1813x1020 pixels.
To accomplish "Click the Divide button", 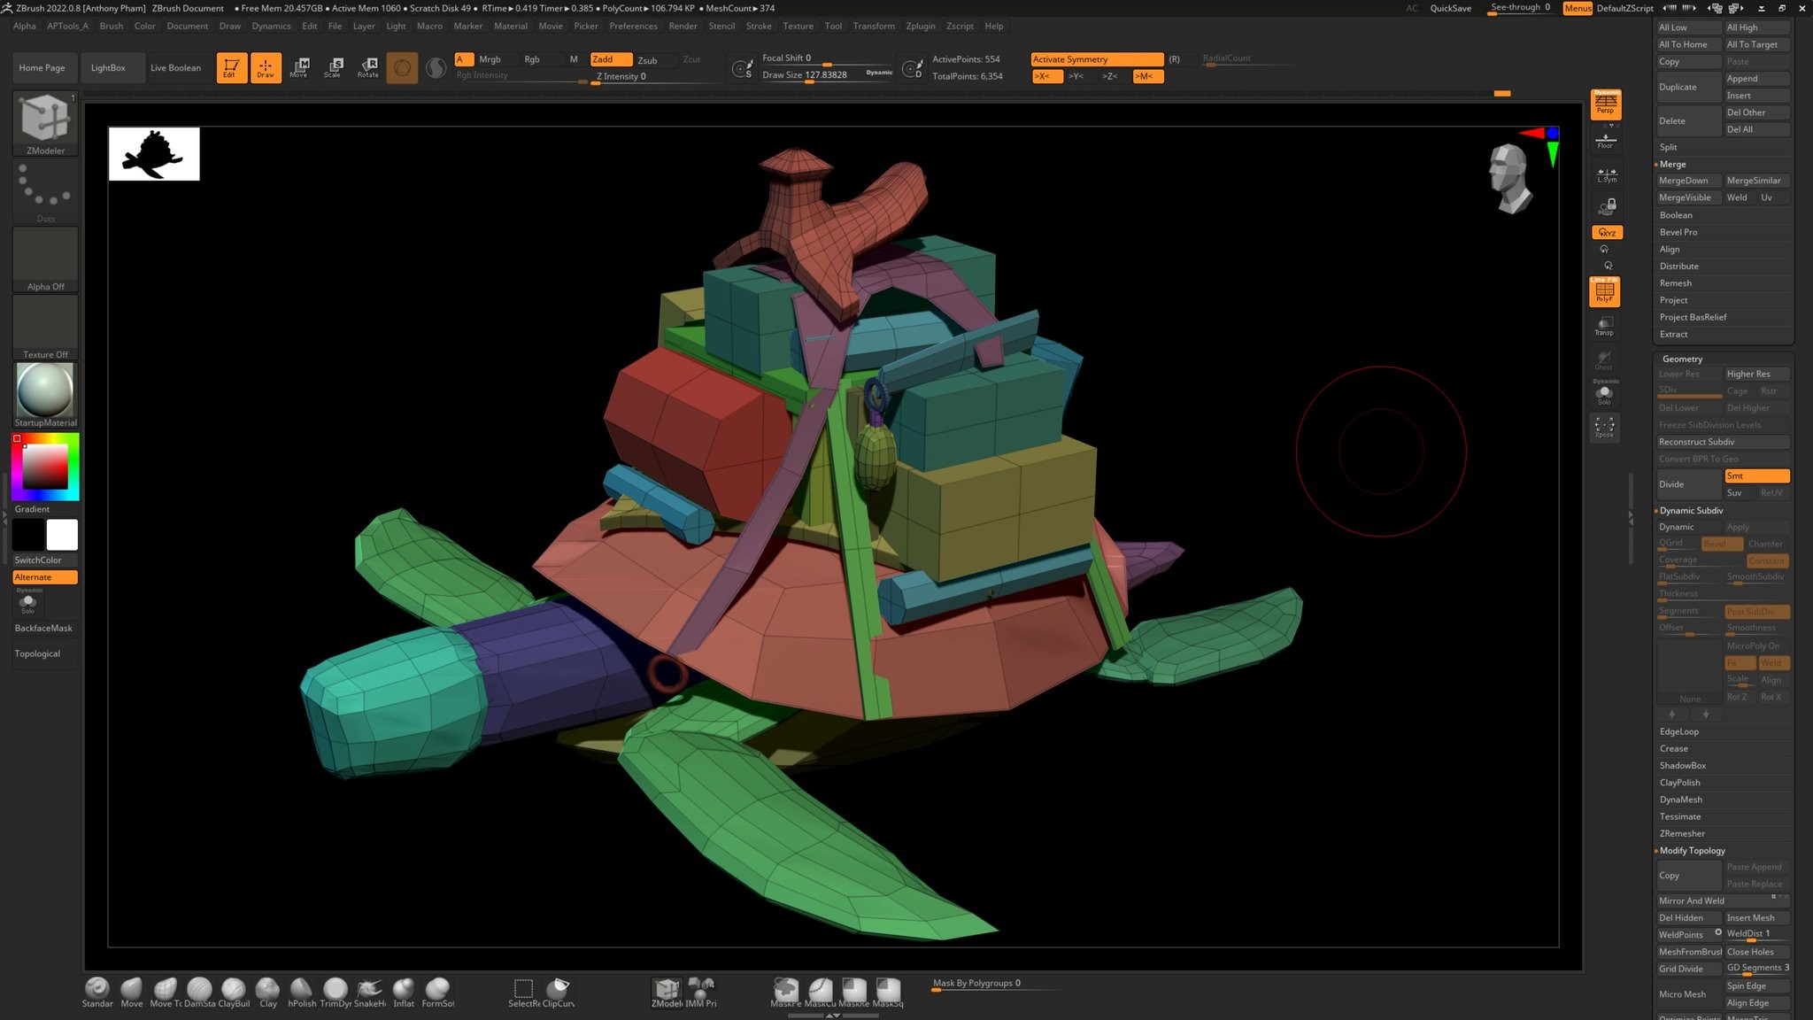I will pyautogui.click(x=1689, y=484).
